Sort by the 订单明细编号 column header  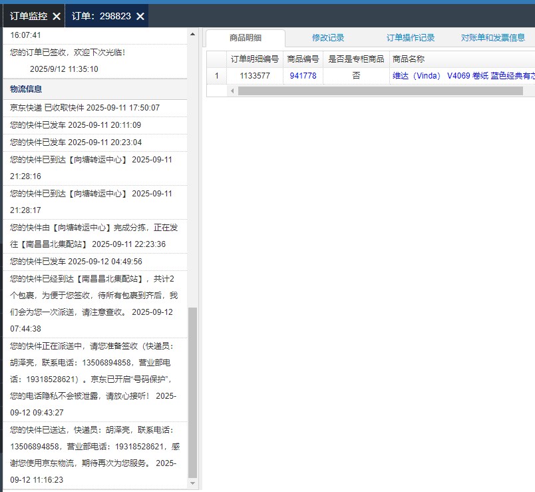254,59
